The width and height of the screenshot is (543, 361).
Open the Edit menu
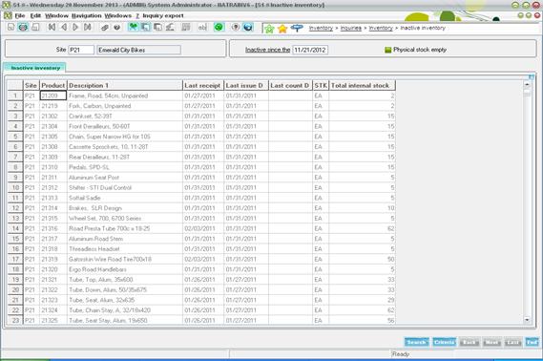(35, 15)
